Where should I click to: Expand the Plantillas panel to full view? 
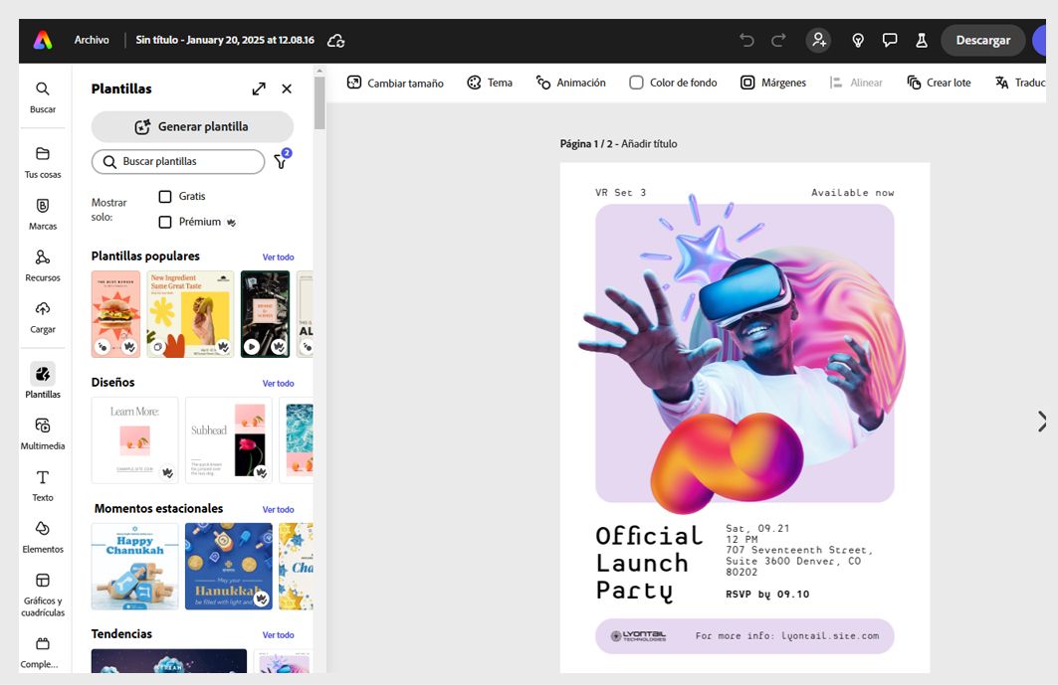coord(259,87)
